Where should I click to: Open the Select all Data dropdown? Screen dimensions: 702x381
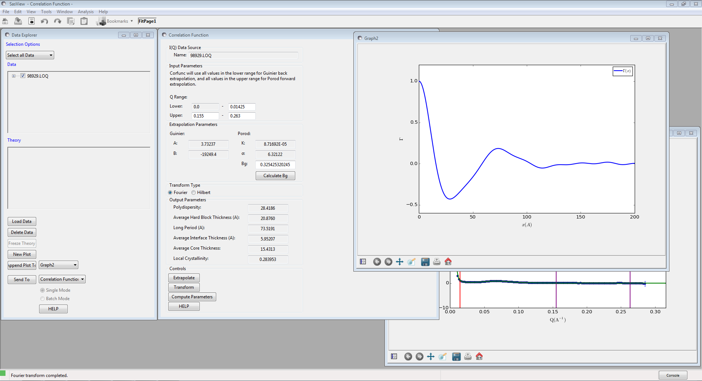(30, 55)
